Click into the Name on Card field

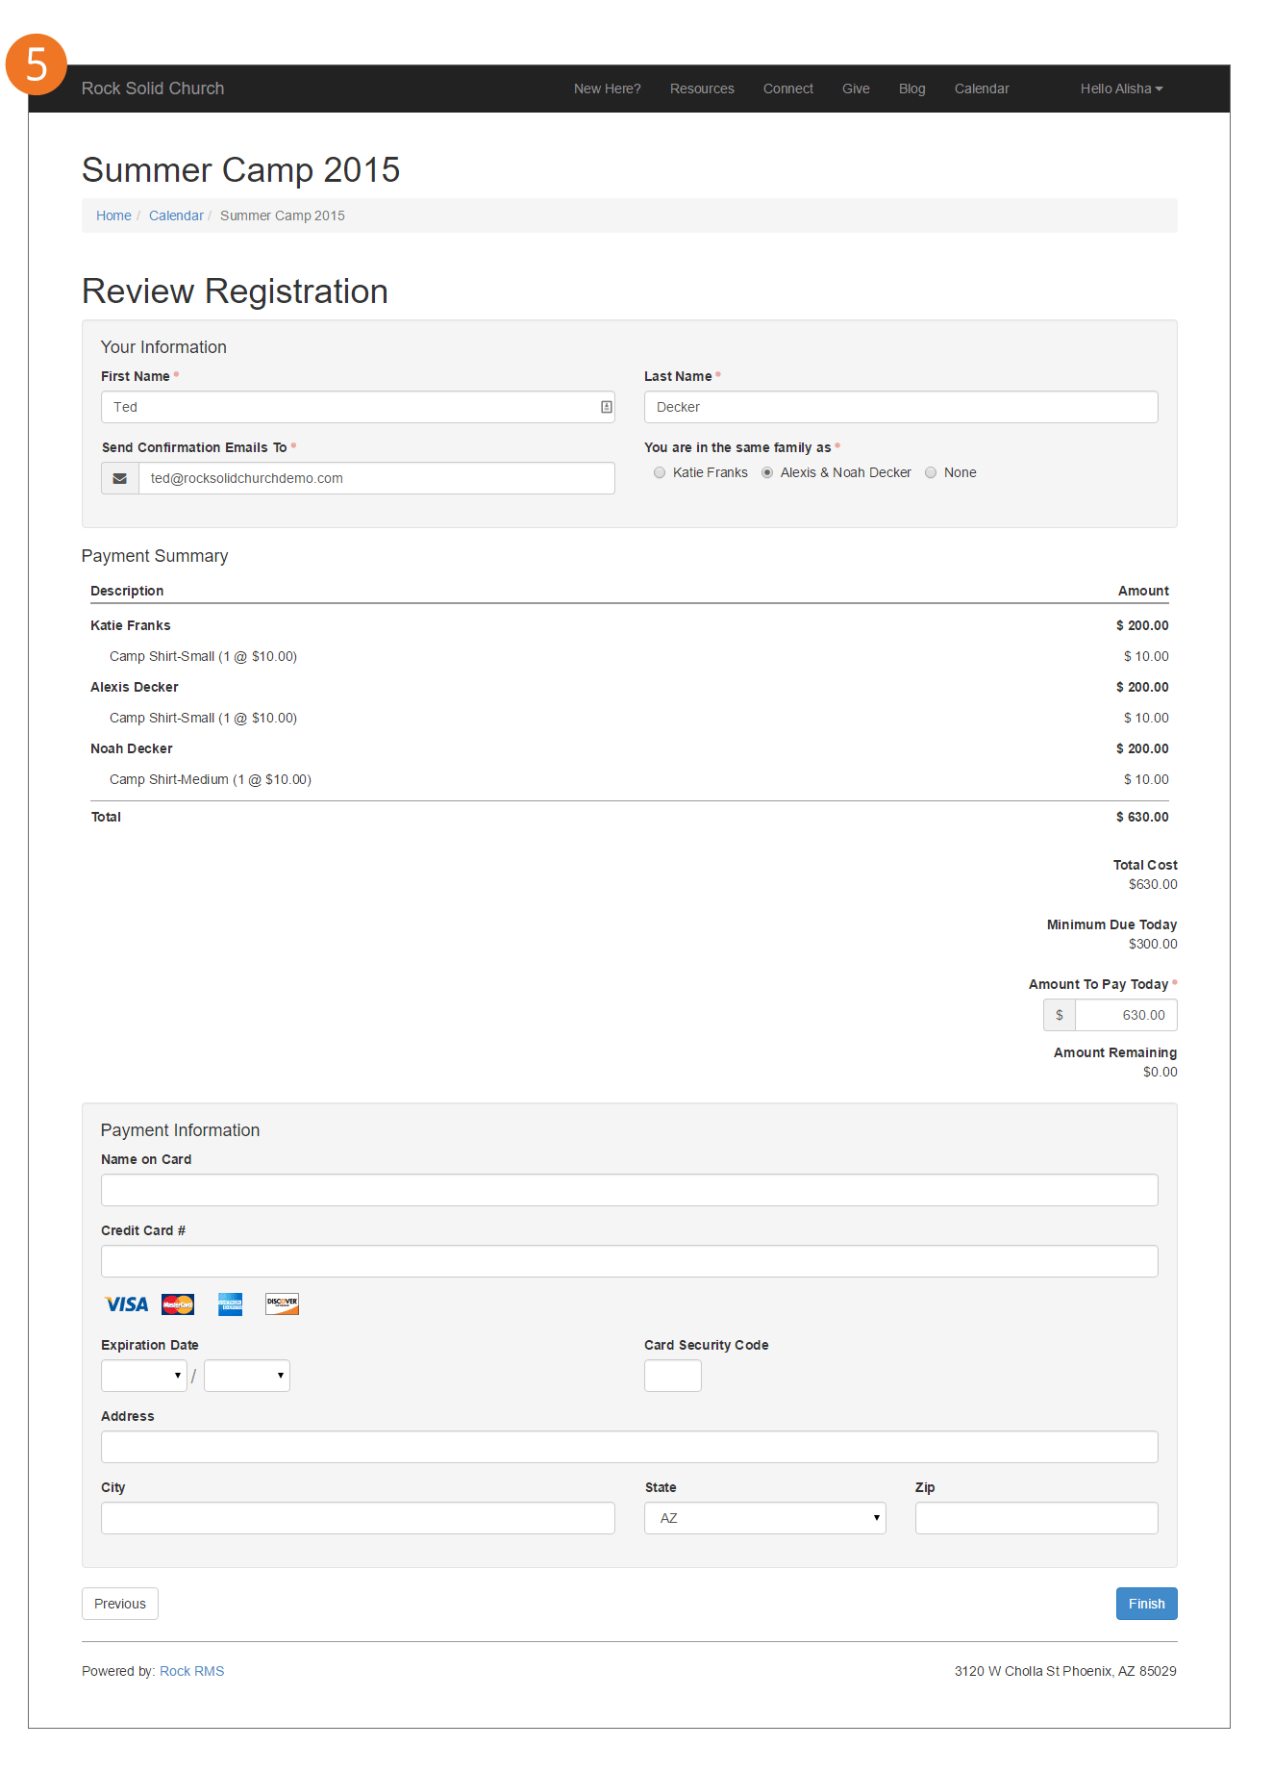629,1190
